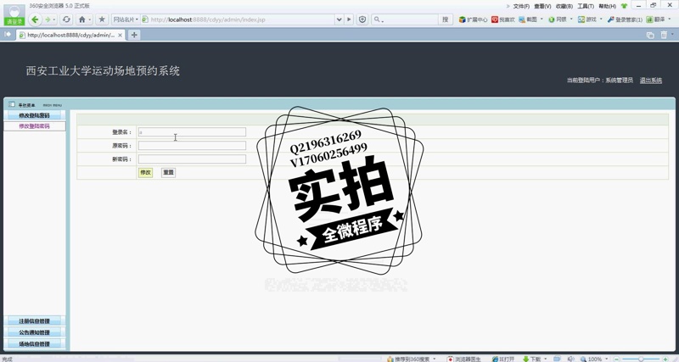Screen dimensions: 679x362
Task: Open 浏览器医生 in the status bar
Action: click(x=464, y=359)
